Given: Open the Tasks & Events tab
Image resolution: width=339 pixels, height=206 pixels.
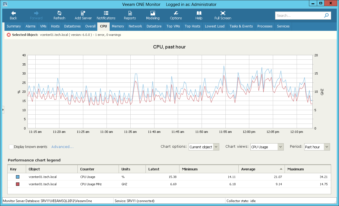Looking at the screenshot, I should click(241, 26).
